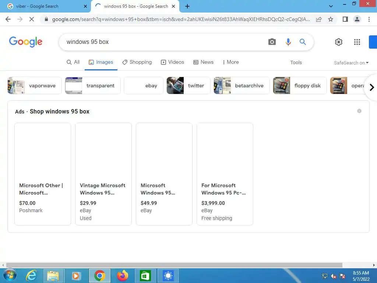Open File Explorer from the taskbar
The height and width of the screenshot is (283, 377).
click(x=53, y=276)
